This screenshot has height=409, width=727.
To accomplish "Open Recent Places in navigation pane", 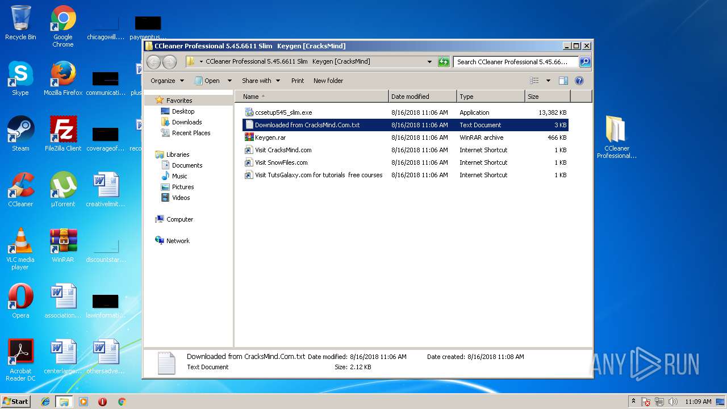I will click(x=191, y=133).
